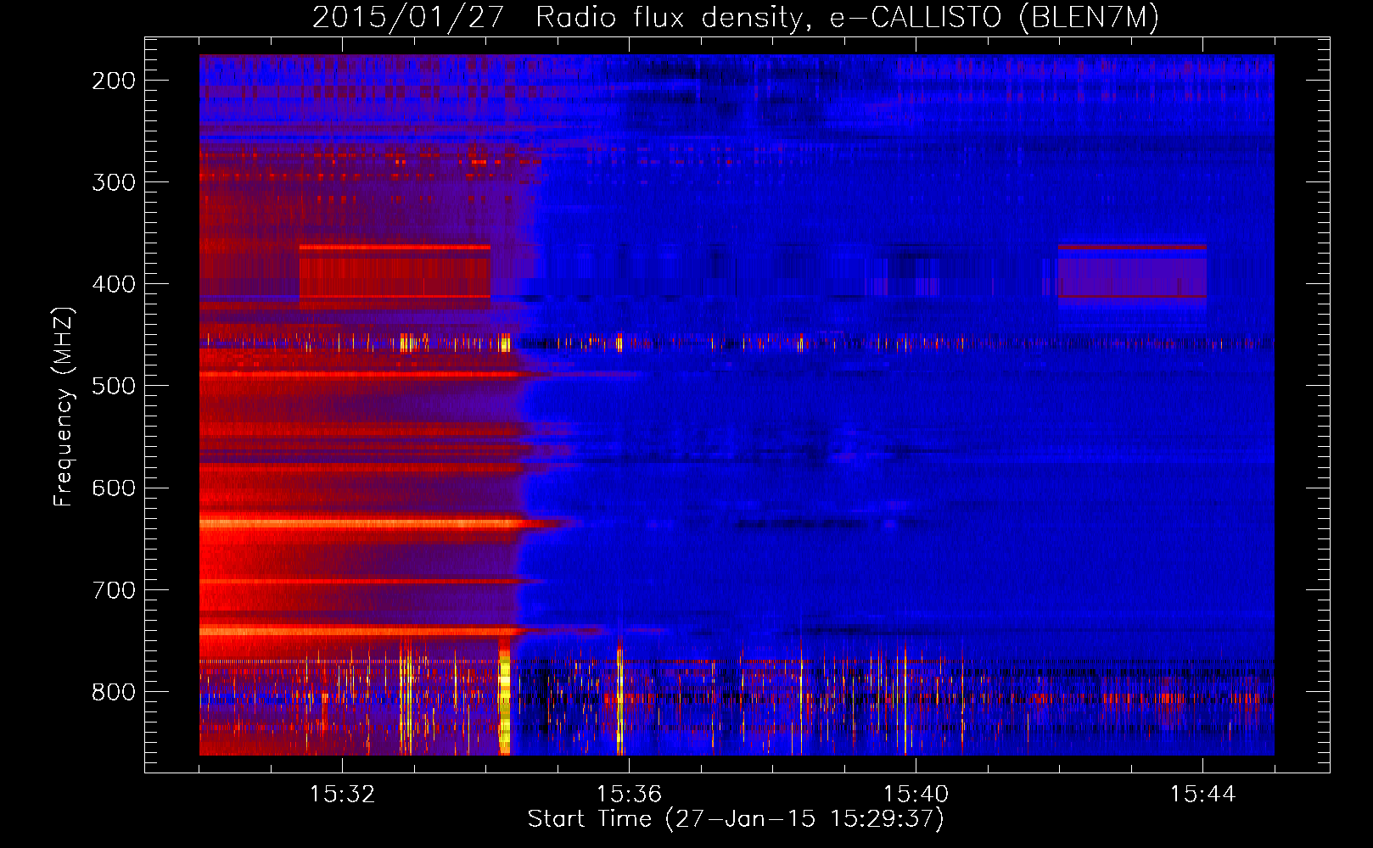Click the 15:40 time tick label
Image resolution: width=1373 pixels, height=848 pixels.
click(916, 795)
